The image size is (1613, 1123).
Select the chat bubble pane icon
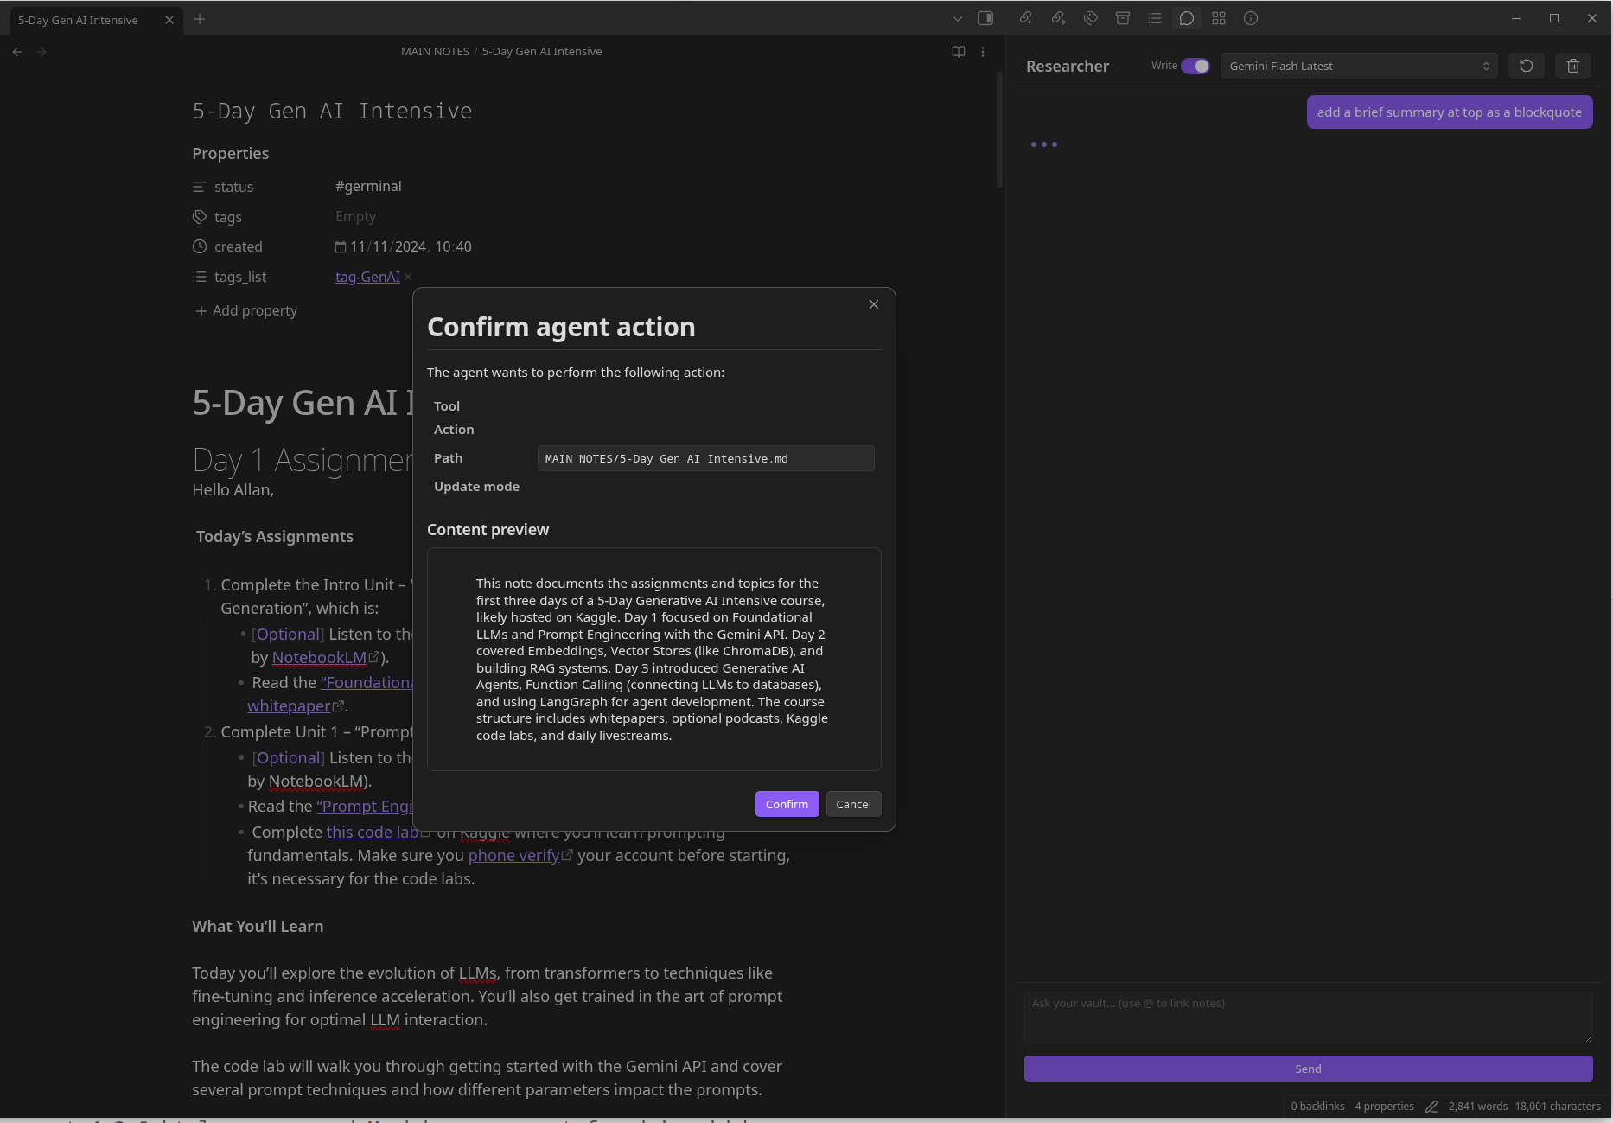pyautogui.click(x=1187, y=18)
